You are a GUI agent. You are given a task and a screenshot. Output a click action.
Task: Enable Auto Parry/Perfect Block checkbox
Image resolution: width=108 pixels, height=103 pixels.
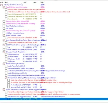[x=6, y=66]
